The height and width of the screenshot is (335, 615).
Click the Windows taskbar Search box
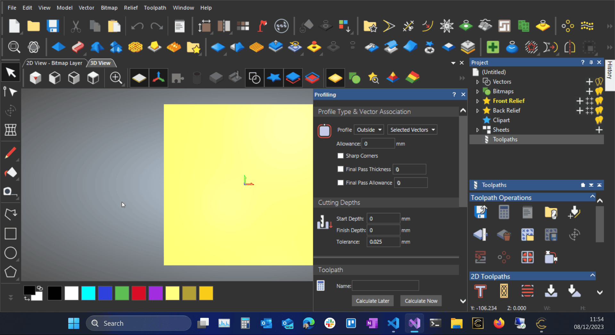(139, 323)
